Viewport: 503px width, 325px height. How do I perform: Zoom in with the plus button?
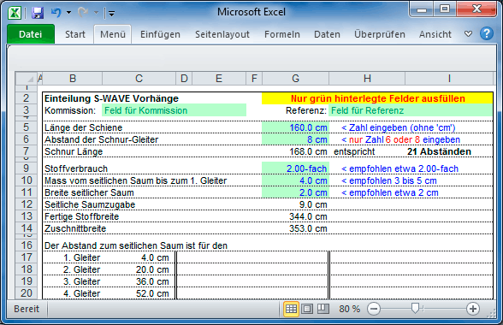point(472,309)
